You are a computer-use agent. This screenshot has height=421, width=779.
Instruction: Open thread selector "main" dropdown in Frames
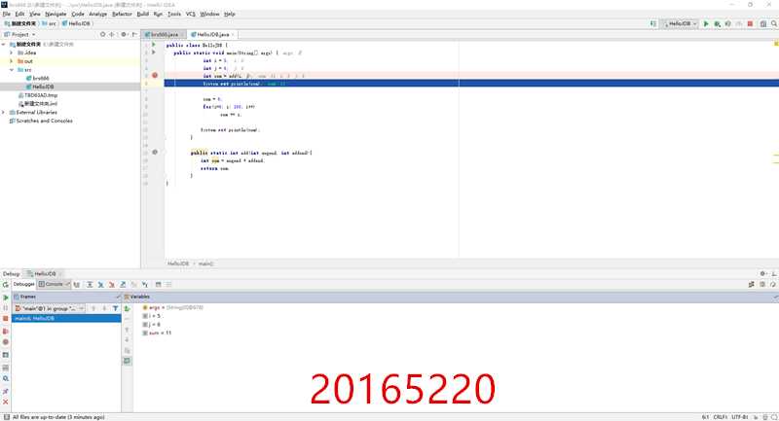[50, 308]
